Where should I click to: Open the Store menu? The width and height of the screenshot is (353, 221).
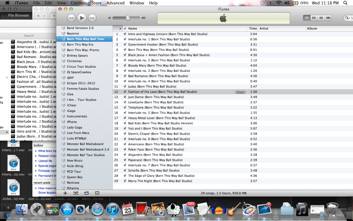click(x=97, y=3)
